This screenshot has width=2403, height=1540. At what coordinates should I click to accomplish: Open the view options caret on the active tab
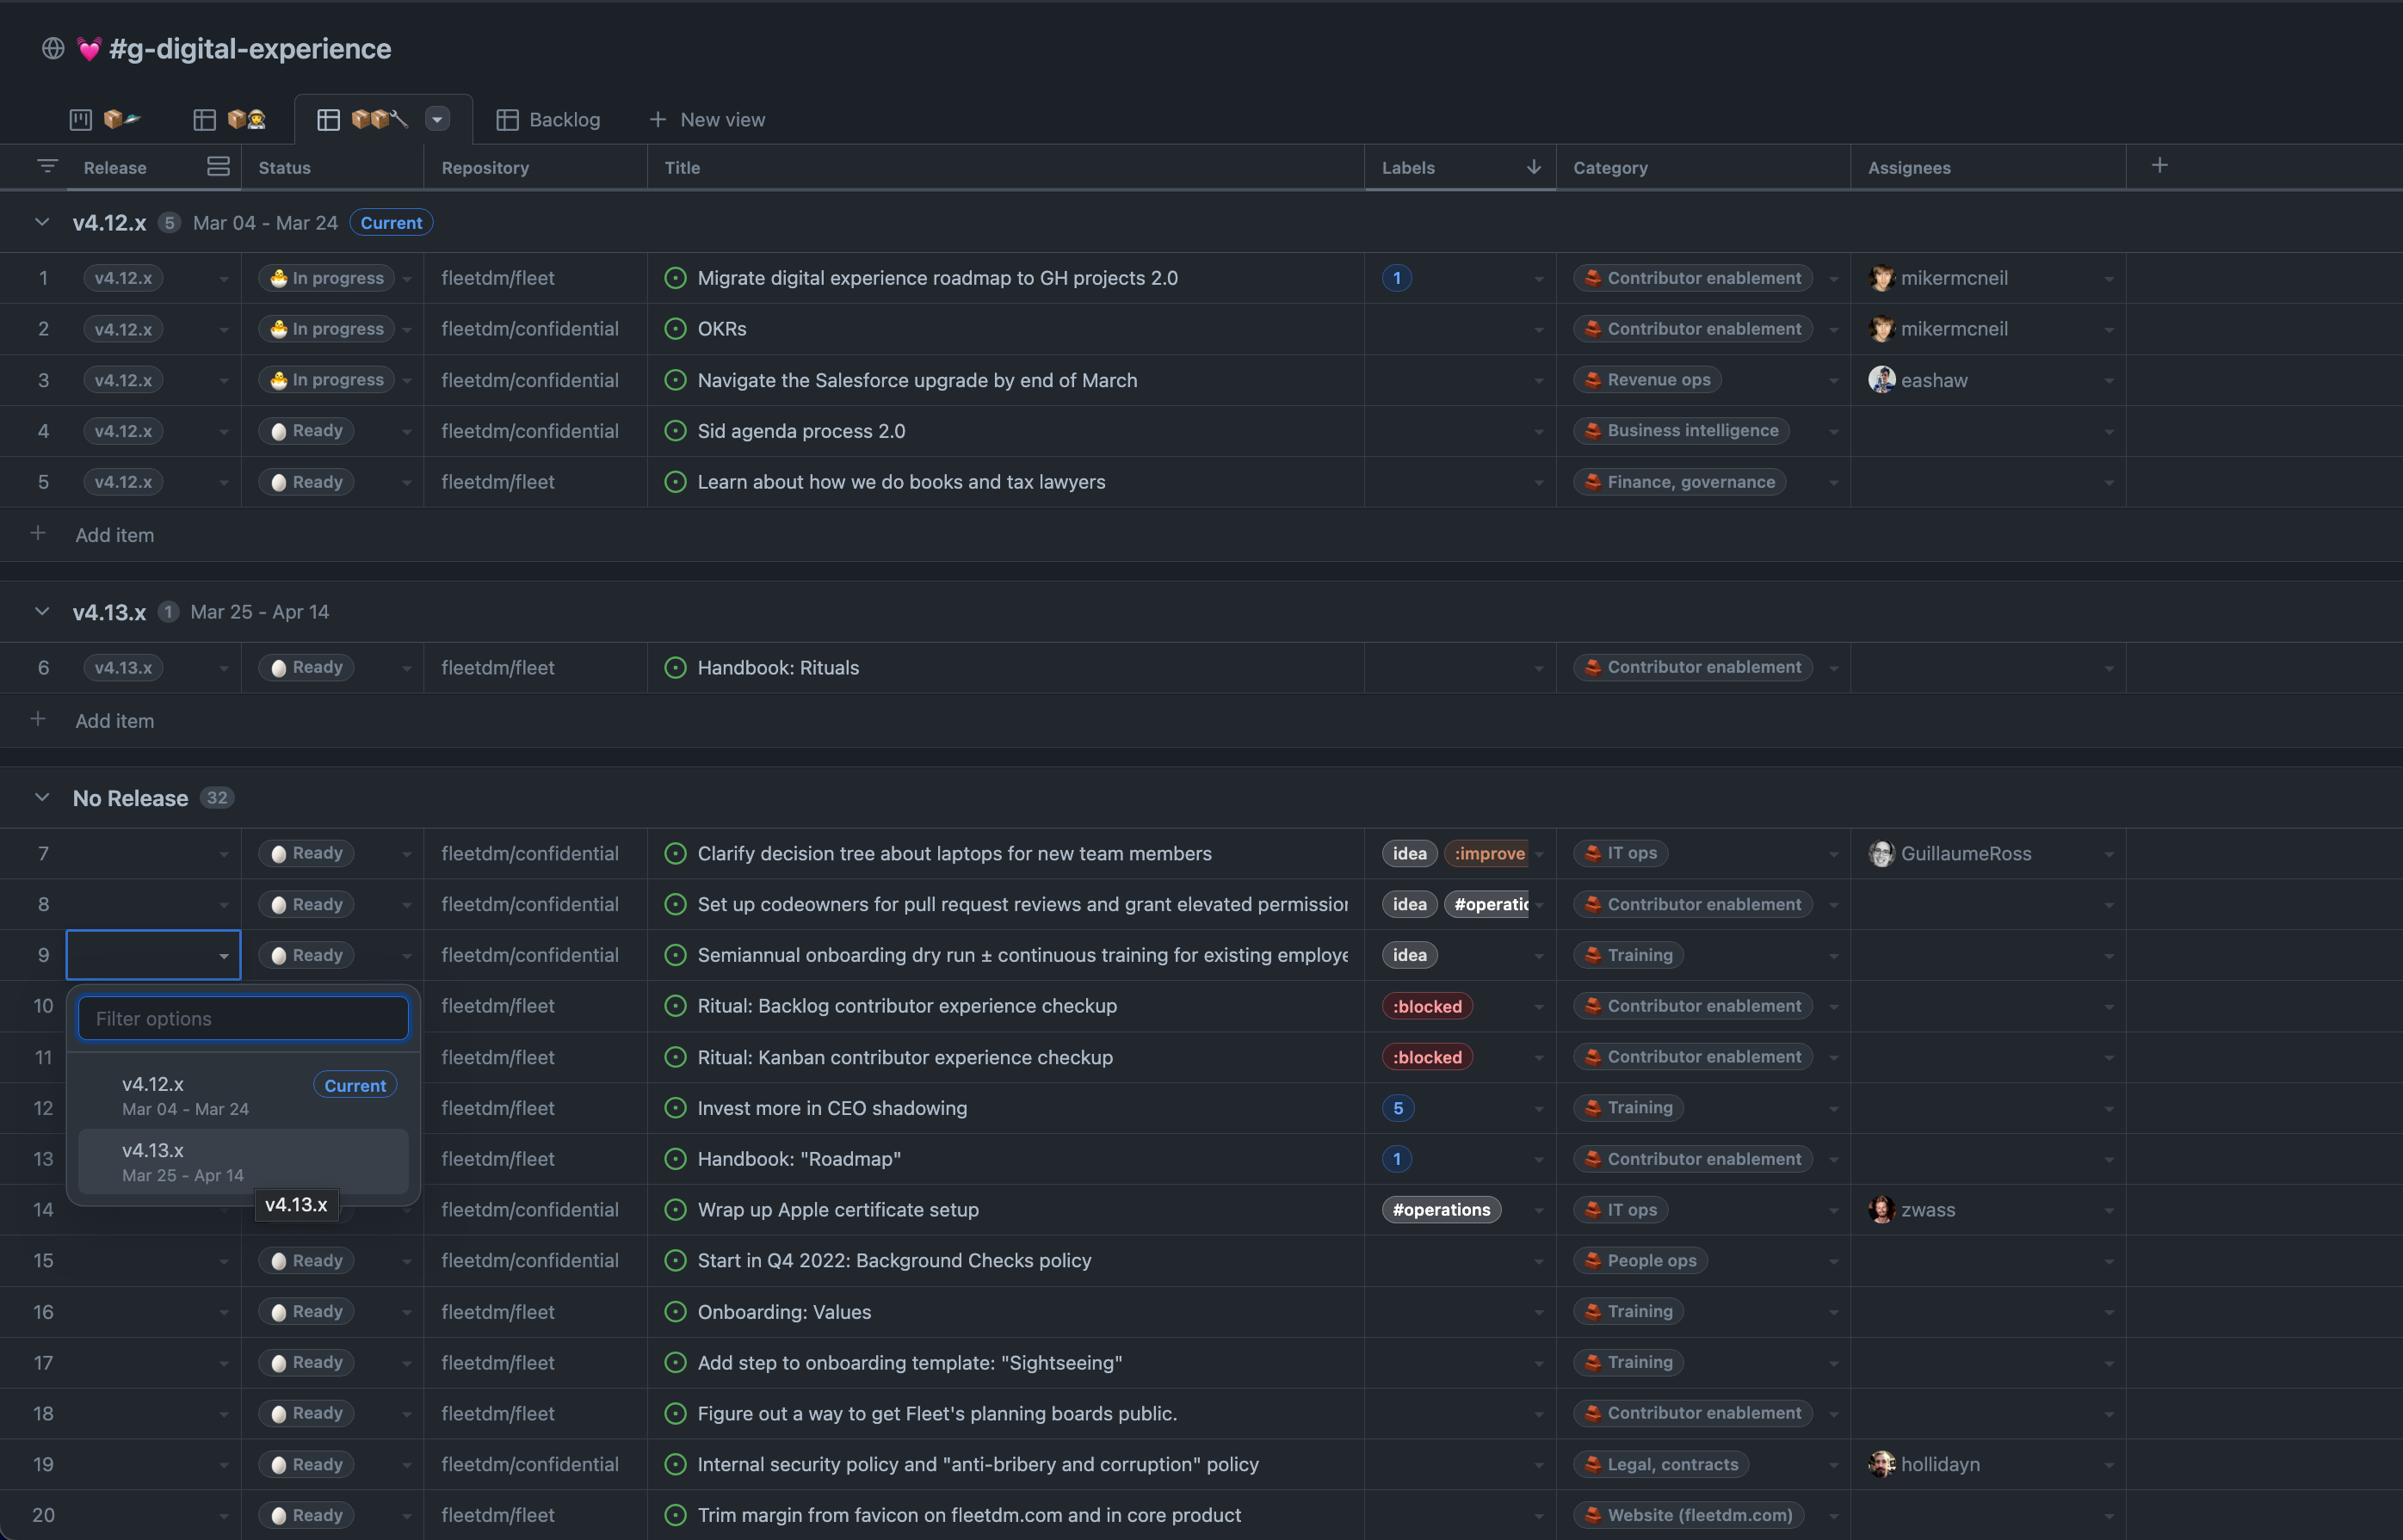(x=437, y=118)
